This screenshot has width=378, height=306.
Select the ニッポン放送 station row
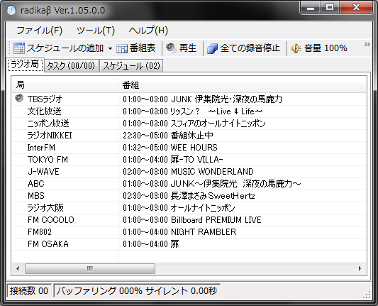coord(189,124)
